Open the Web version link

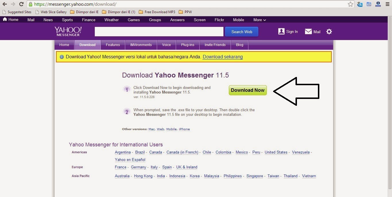click(160, 129)
